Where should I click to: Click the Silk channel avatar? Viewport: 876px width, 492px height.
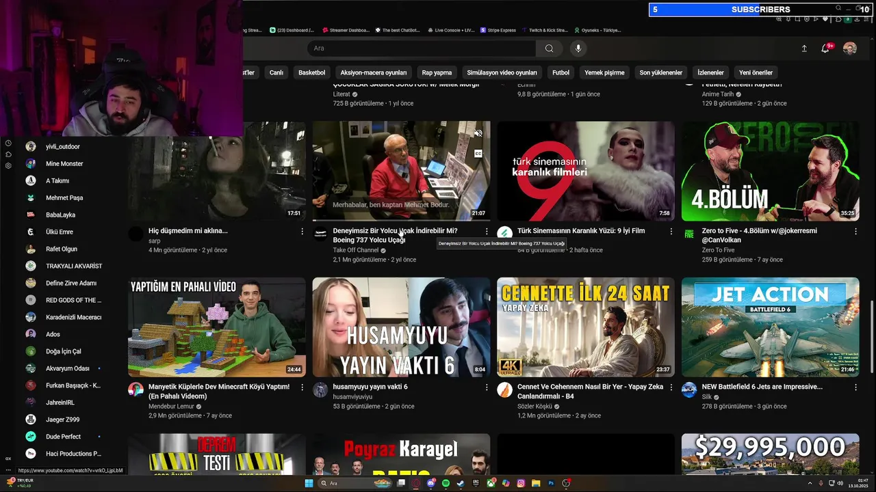(689, 389)
